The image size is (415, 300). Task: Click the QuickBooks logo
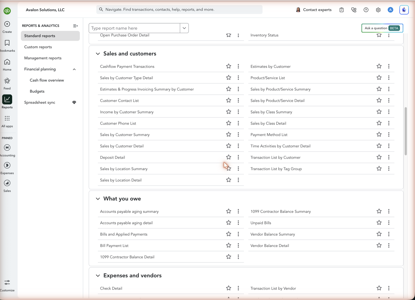(x=7, y=10)
